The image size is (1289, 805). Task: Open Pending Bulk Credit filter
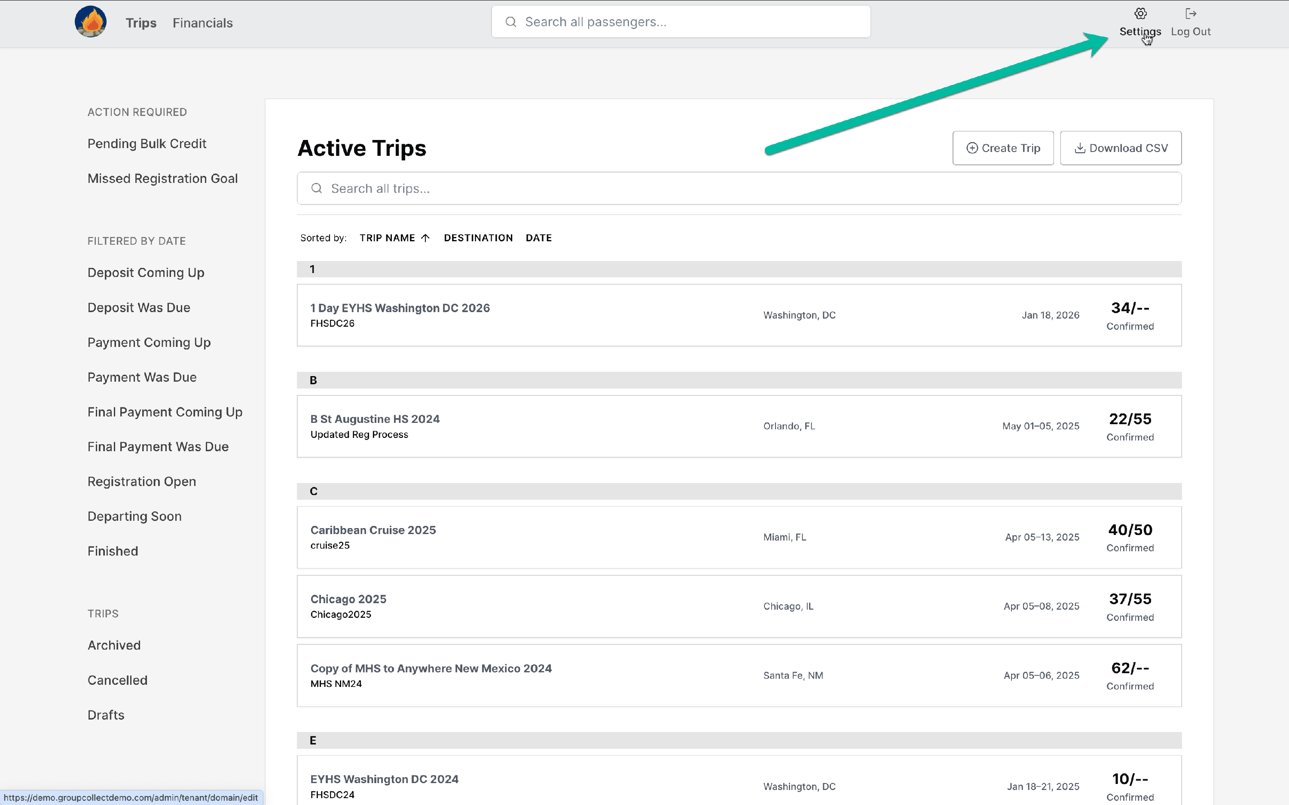click(147, 144)
